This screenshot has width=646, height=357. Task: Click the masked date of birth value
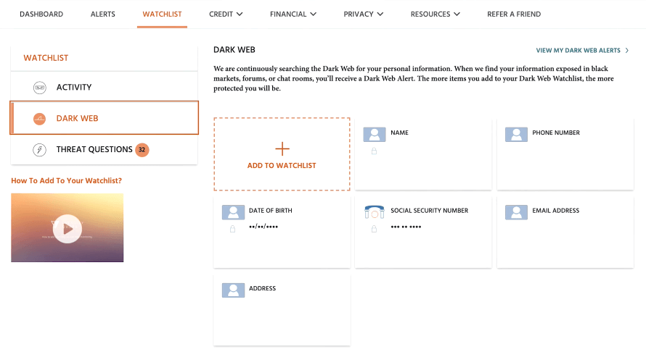(263, 227)
